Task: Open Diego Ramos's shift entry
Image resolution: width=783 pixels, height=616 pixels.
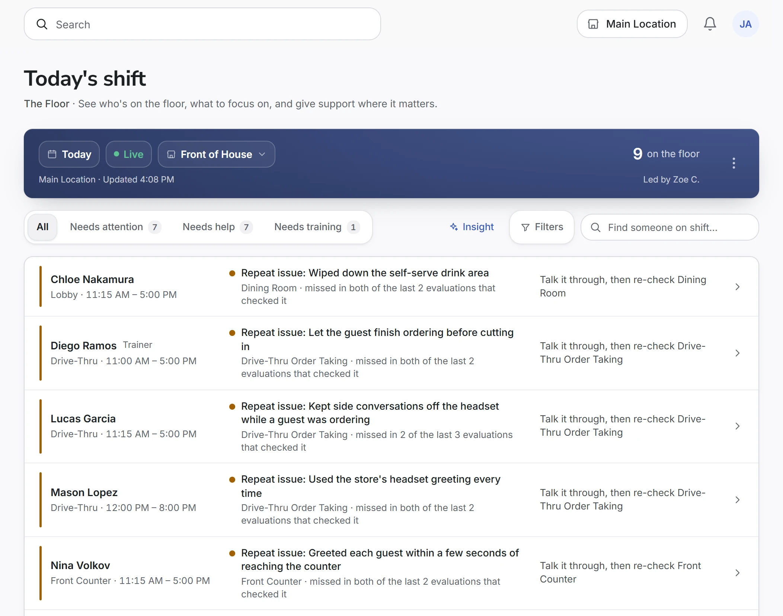Action: tap(391, 353)
